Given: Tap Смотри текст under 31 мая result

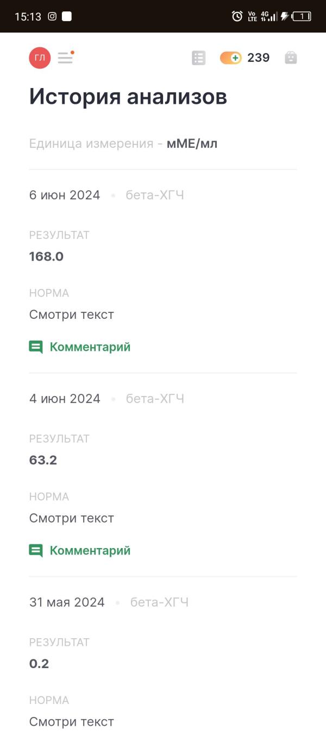Looking at the screenshot, I should [72, 722].
